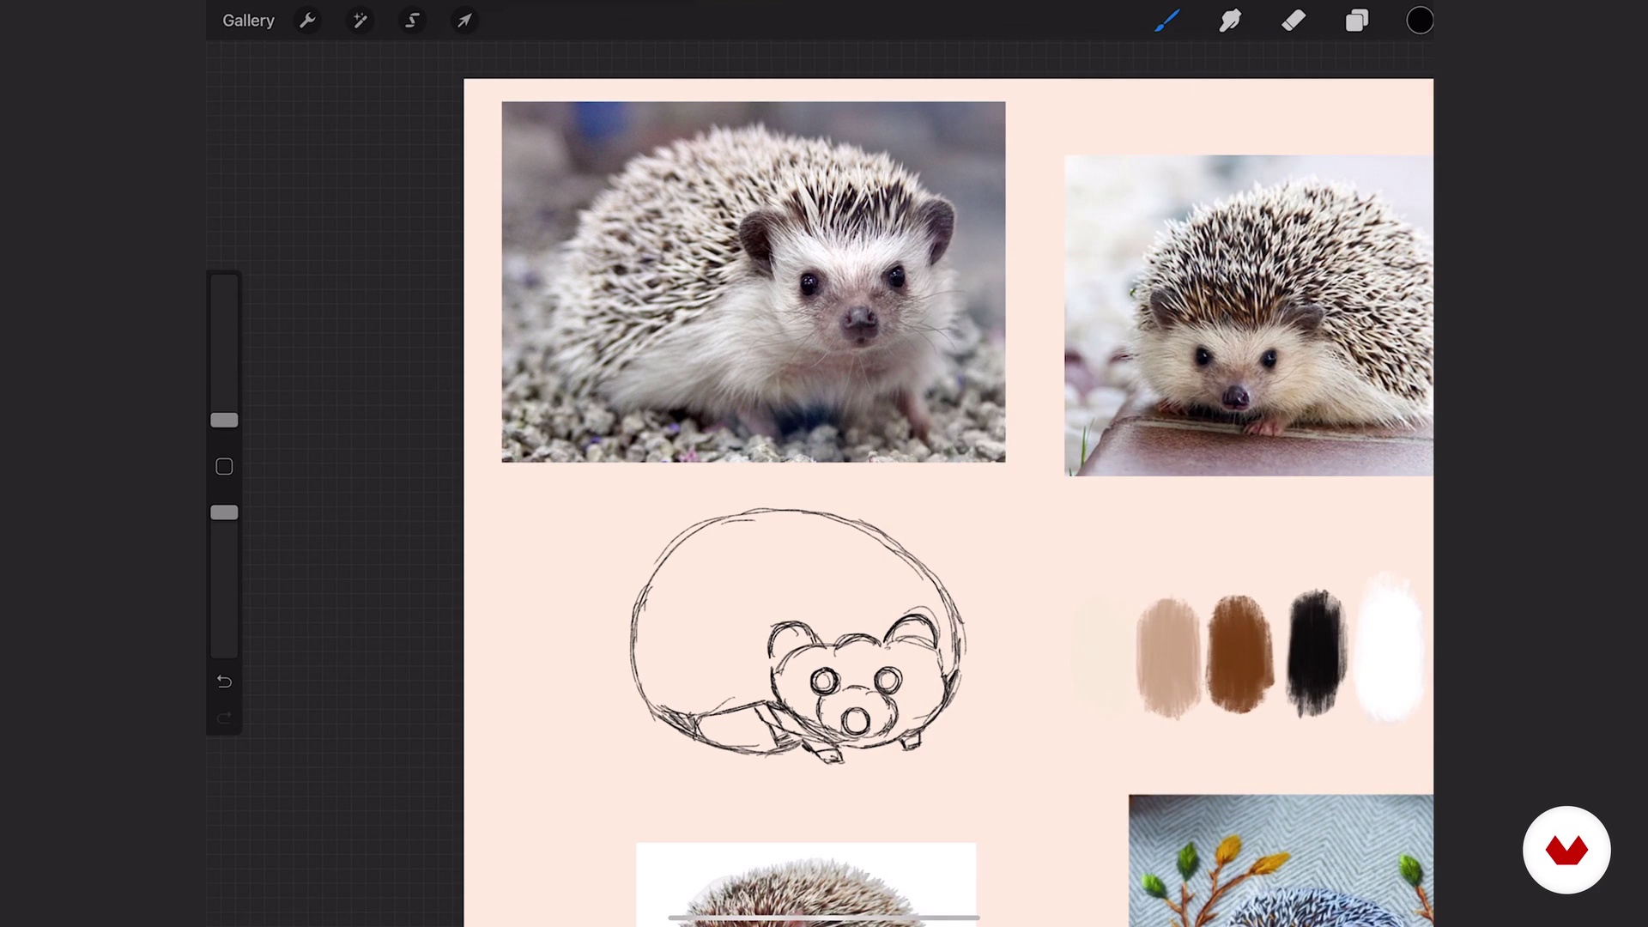Tap the cut-off hedgehog photo at the bottom

click(x=805, y=884)
